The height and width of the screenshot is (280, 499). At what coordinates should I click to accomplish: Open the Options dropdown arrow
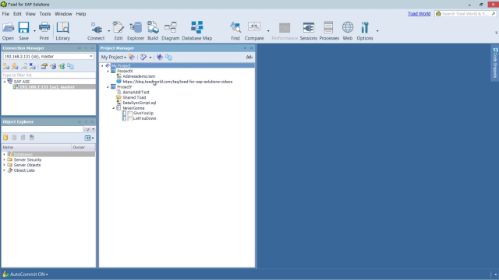[x=377, y=31]
